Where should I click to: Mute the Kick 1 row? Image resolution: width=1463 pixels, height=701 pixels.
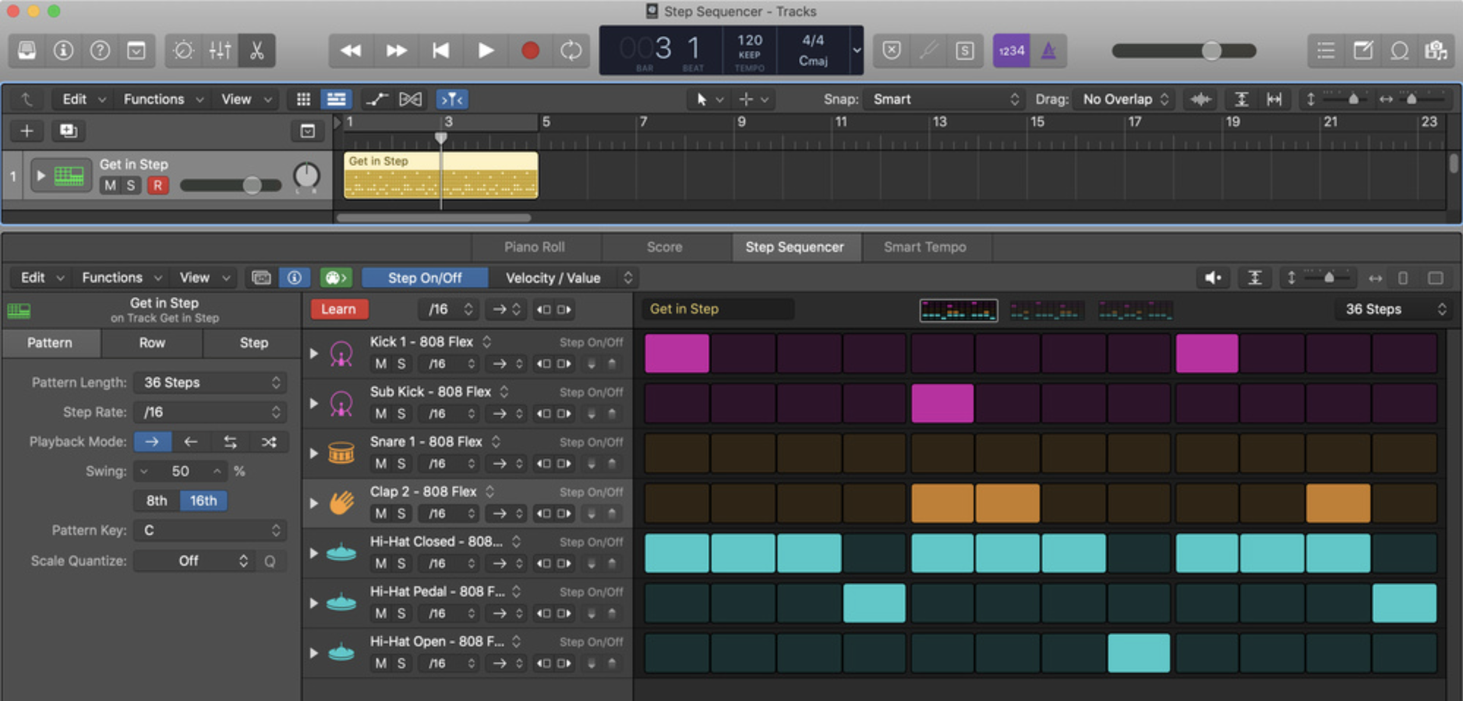click(x=381, y=364)
